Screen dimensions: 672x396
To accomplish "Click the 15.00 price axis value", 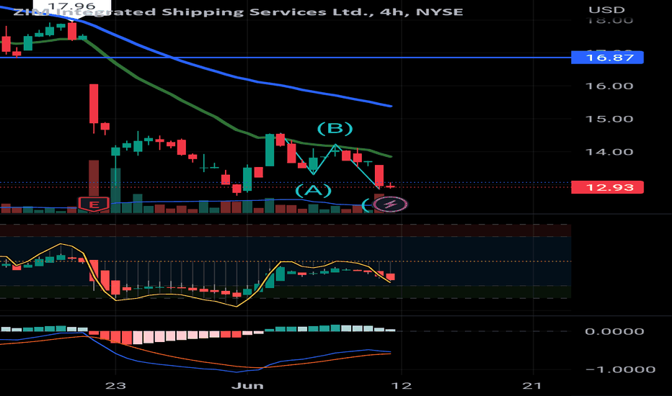I will (x=609, y=119).
